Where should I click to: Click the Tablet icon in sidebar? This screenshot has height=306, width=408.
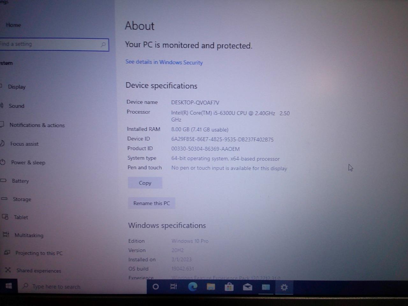coord(5,217)
